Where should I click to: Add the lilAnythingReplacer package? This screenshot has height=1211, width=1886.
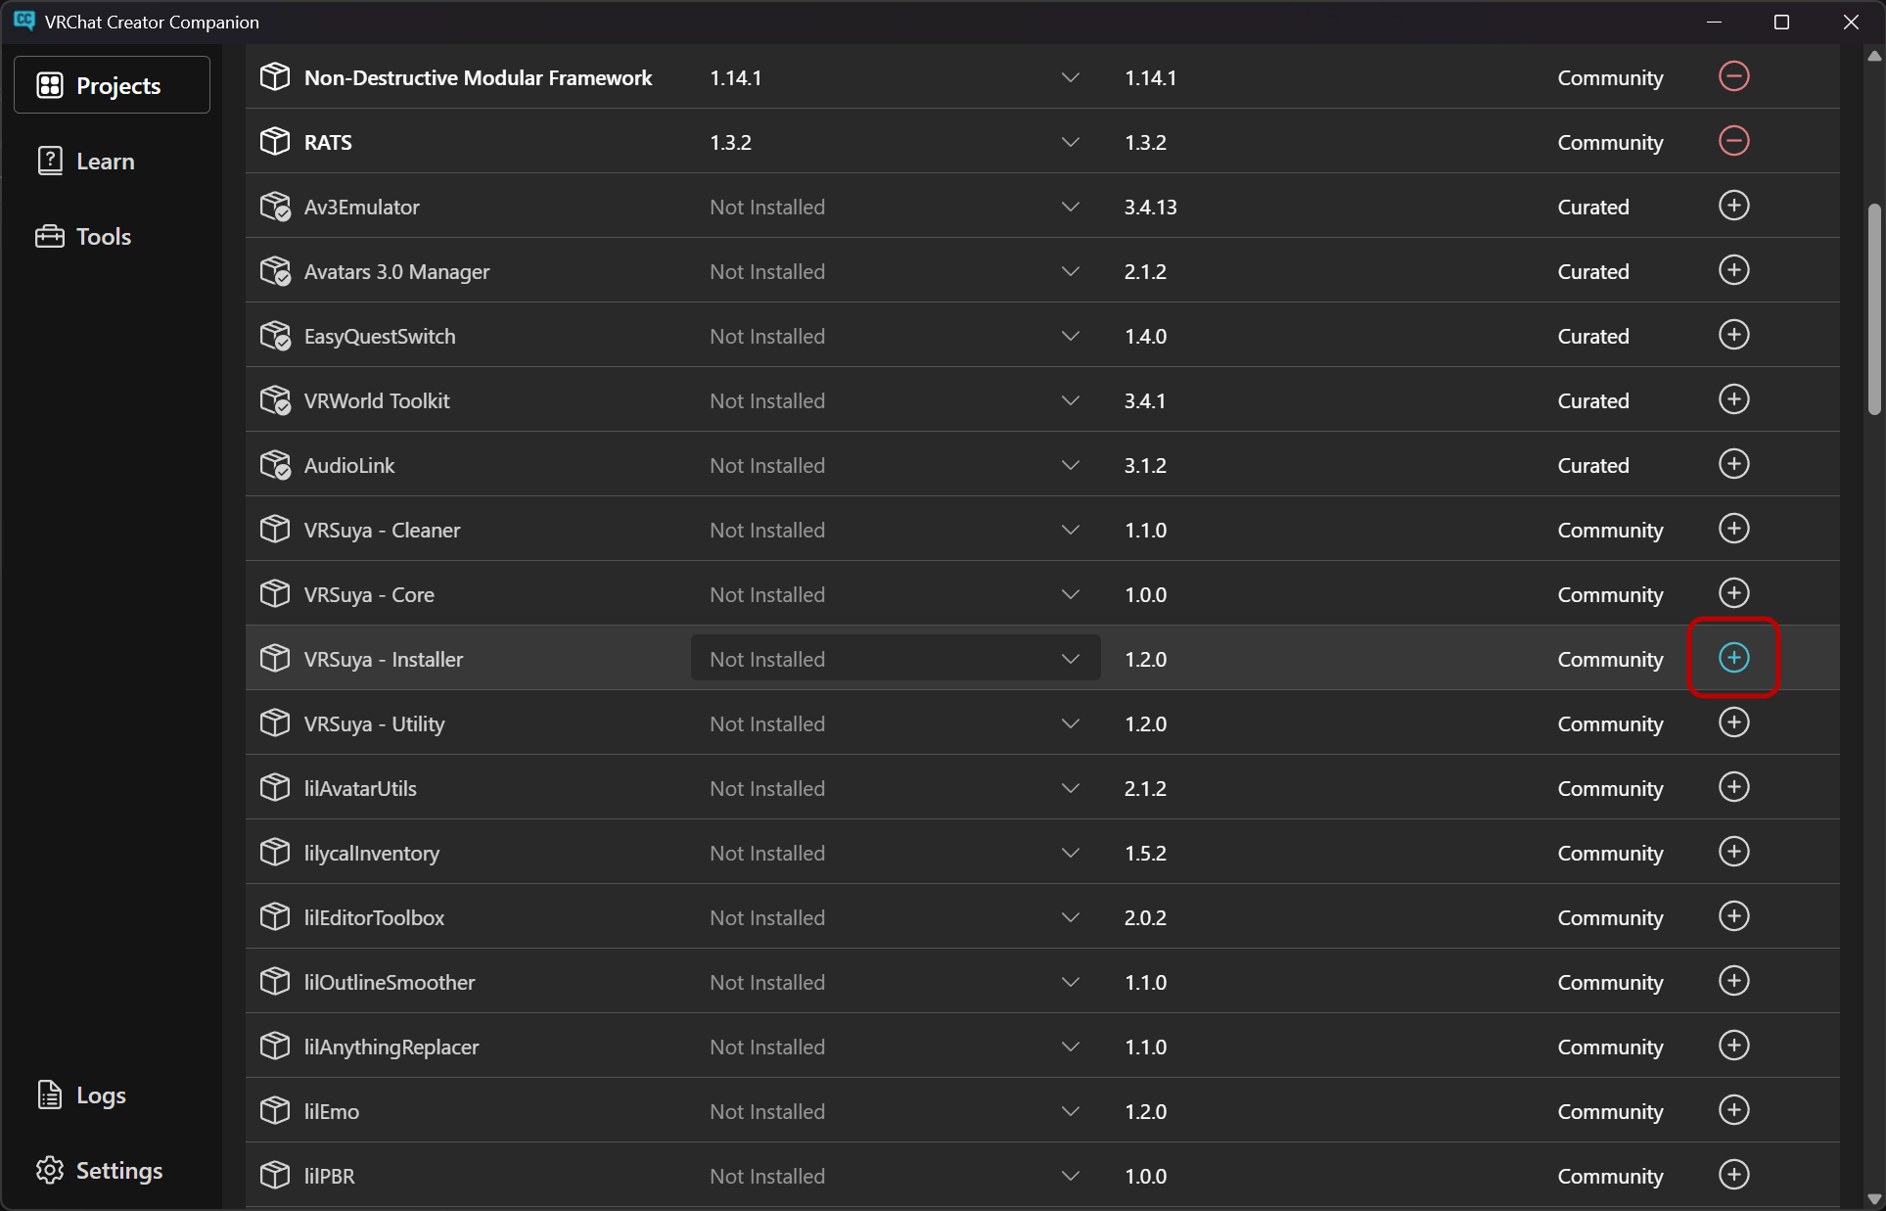click(x=1733, y=1046)
